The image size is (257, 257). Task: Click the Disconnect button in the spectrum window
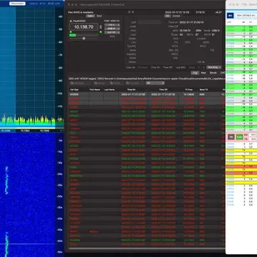click(17, 4)
